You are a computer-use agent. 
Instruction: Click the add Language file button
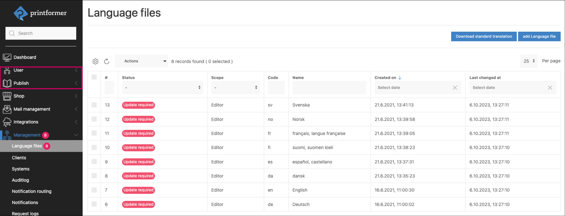539,37
